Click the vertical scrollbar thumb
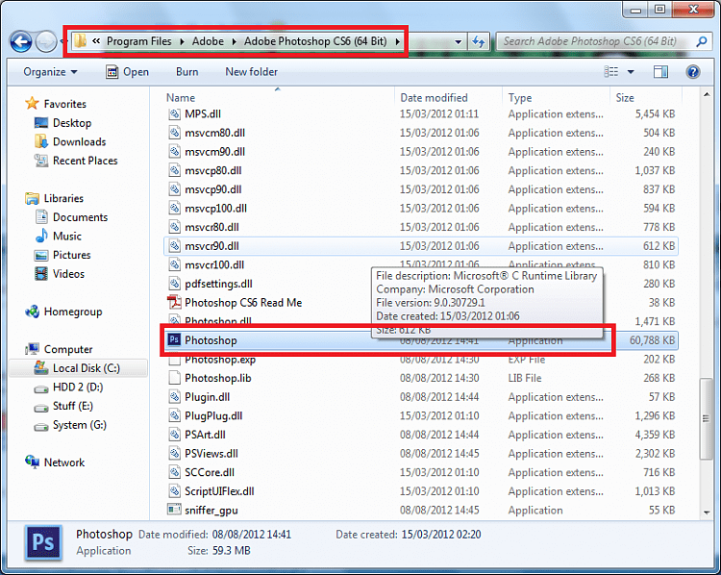The image size is (721, 575). [x=706, y=418]
